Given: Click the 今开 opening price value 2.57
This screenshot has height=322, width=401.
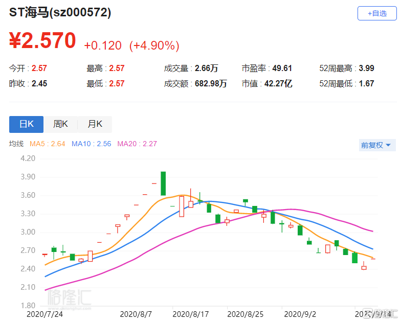Looking at the screenshot, I should (x=39, y=68).
